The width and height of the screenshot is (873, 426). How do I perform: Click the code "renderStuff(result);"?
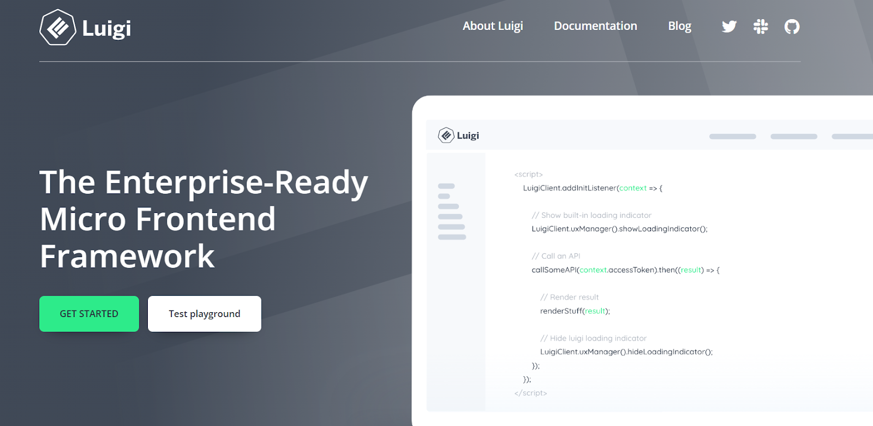click(575, 311)
